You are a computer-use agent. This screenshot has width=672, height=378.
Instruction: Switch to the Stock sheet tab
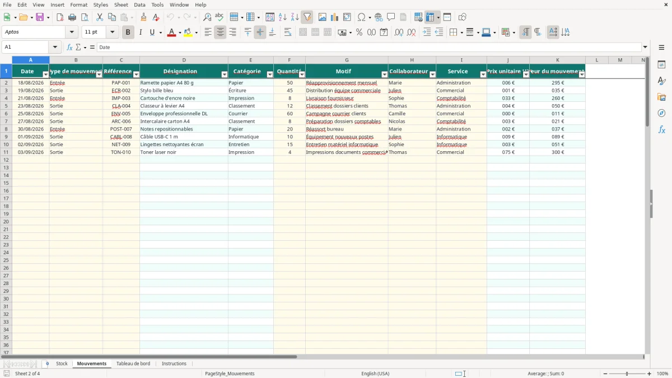[62, 363]
